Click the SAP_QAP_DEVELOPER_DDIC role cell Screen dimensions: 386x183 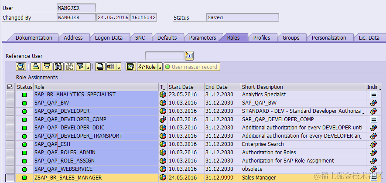click(96, 128)
